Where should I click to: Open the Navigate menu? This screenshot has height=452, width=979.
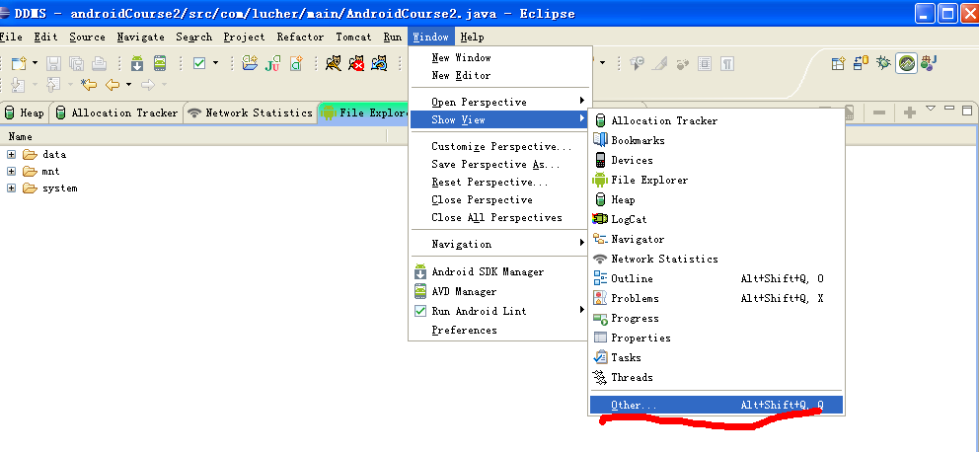tap(141, 37)
